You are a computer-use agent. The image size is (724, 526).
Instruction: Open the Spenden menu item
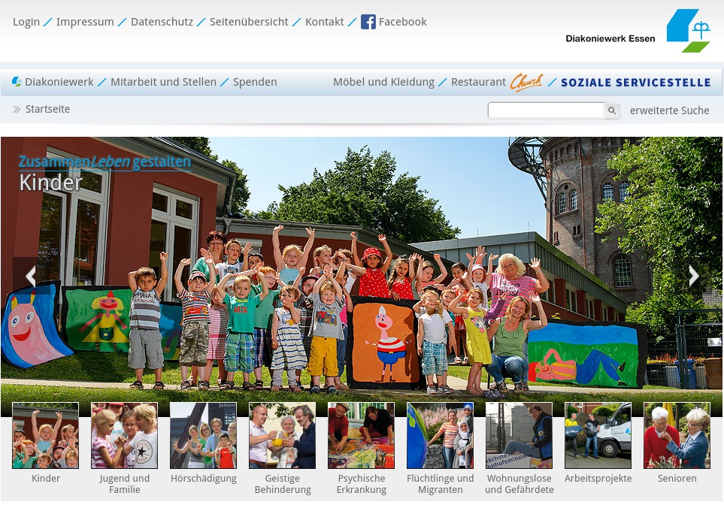pos(255,82)
